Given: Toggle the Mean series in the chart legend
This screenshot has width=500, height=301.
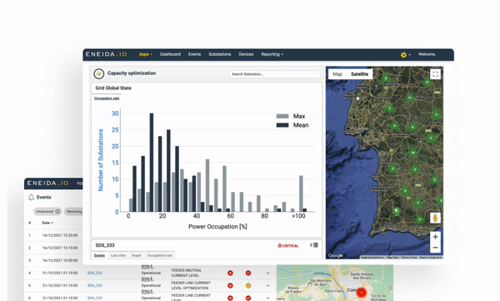Looking at the screenshot, I should pos(292,125).
